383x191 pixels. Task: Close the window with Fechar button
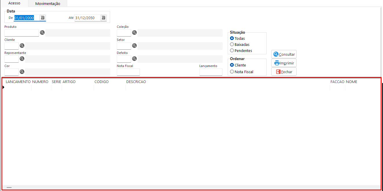pos(284,72)
